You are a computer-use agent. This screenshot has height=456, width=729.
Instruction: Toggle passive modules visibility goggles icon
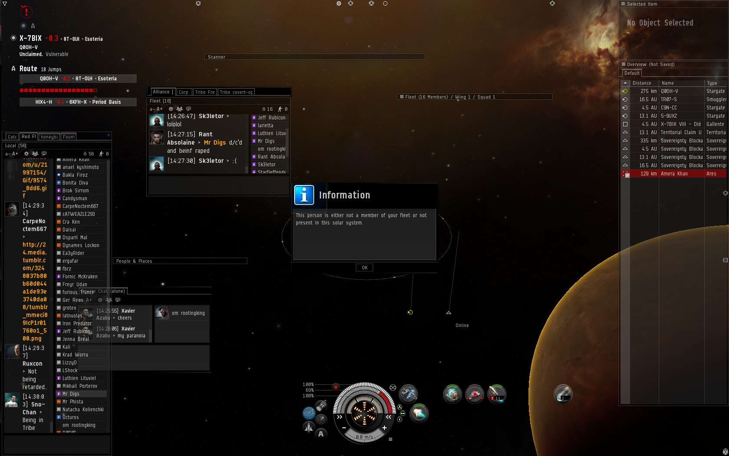[x=393, y=387]
